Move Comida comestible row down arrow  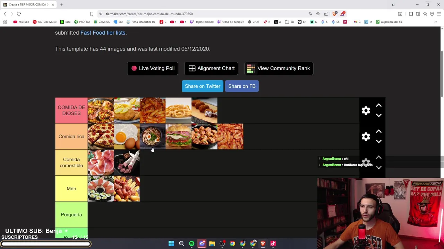tap(379, 167)
